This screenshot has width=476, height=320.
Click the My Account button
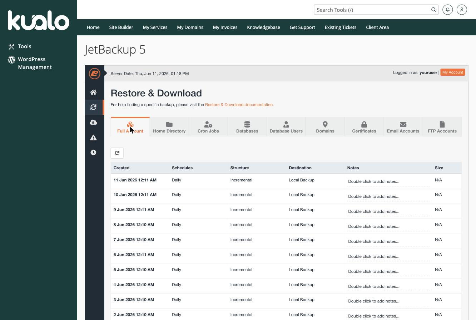452,72
